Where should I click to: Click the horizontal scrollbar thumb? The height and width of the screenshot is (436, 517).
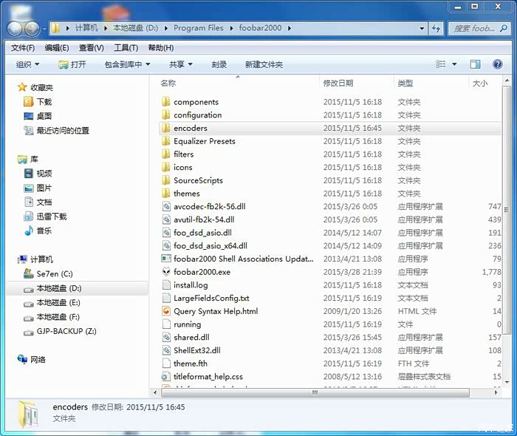pyautogui.click(x=315, y=392)
